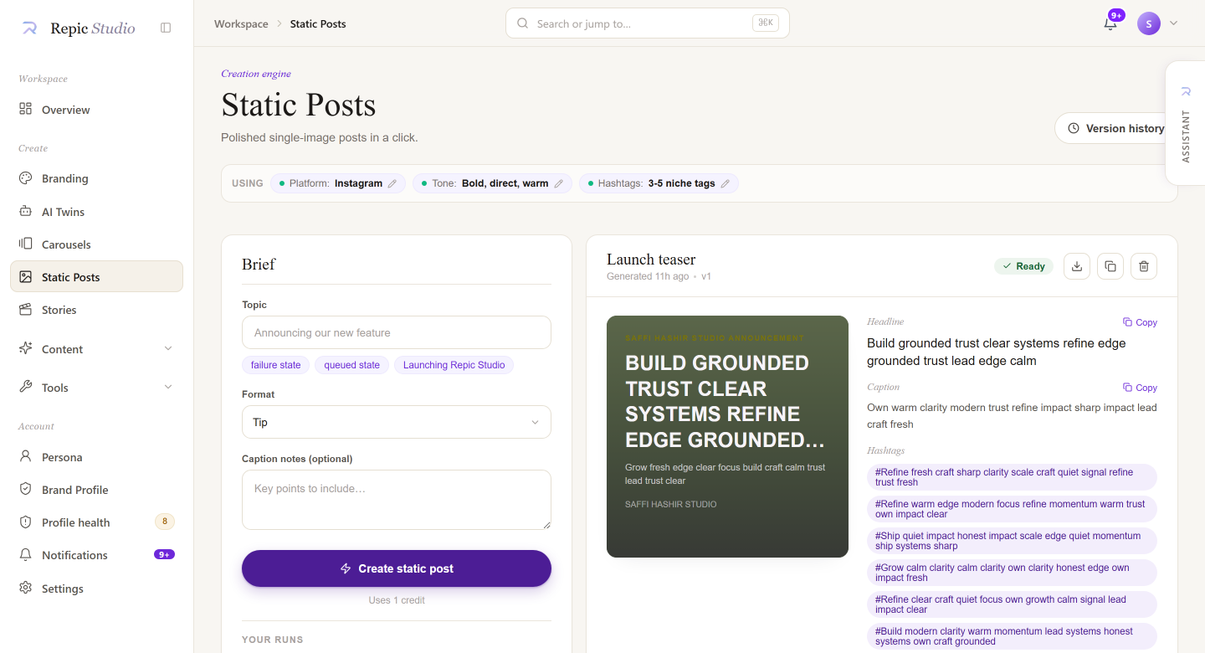Viewport: 1205px width, 653px height.
Task: Edit the Tone setting pencil icon
Action: pyautogui.click(x=559, y=183)
